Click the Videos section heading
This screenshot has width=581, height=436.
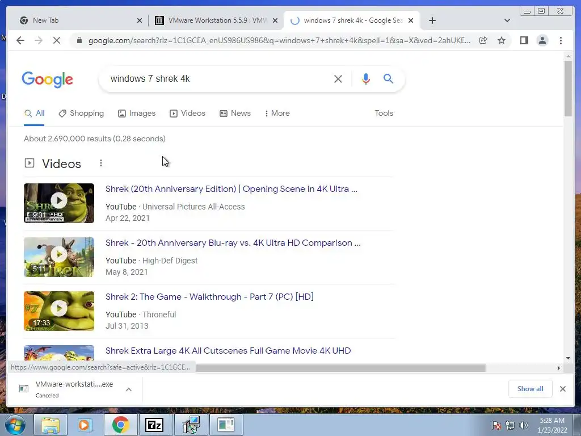point(61,163)
